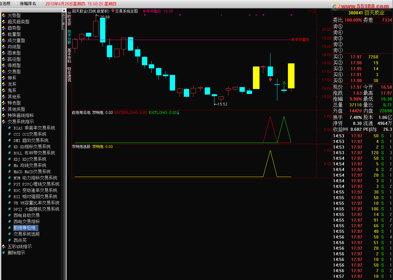Select ROC 变动速率交易系统
The width and height of the screenshot is (393, 280).
tap(35, 190)
